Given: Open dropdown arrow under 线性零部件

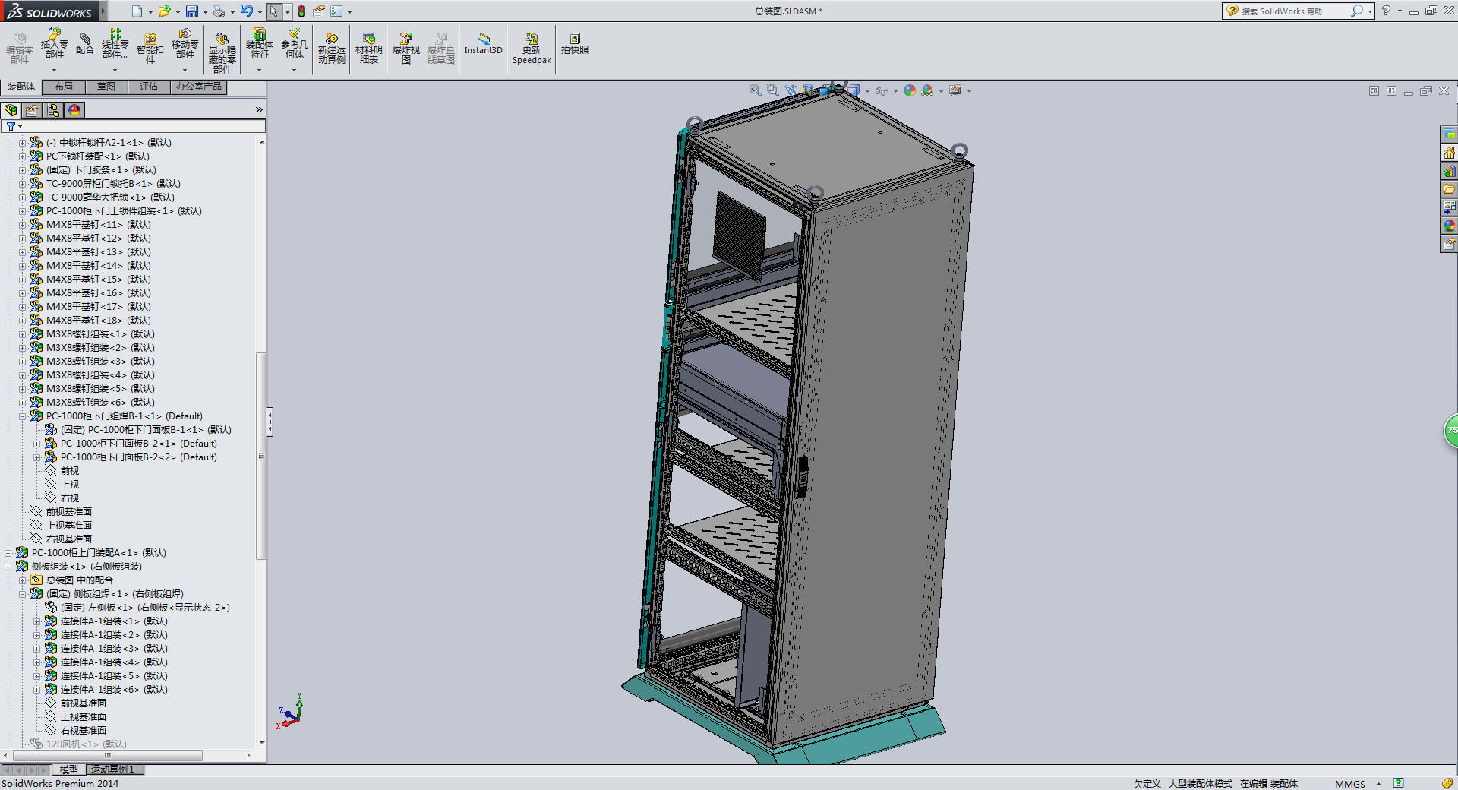Looking at the screenshot, I should [x=115, y=70].
